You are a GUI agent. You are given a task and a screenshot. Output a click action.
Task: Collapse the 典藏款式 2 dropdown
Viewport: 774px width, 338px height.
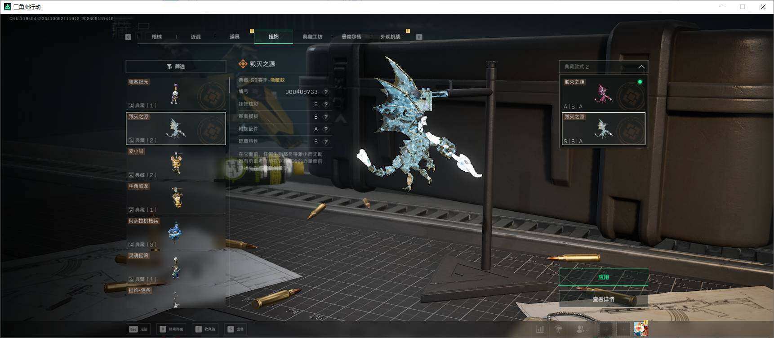click(641, 67)
